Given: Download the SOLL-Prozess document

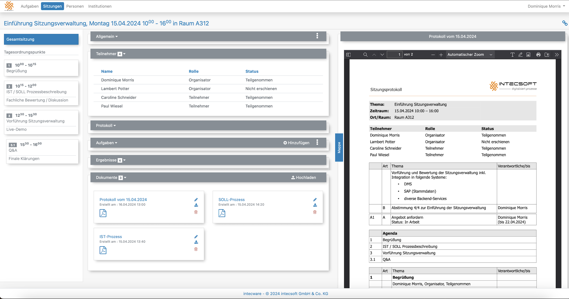Looking at the screenshot, I should point(315,205).
